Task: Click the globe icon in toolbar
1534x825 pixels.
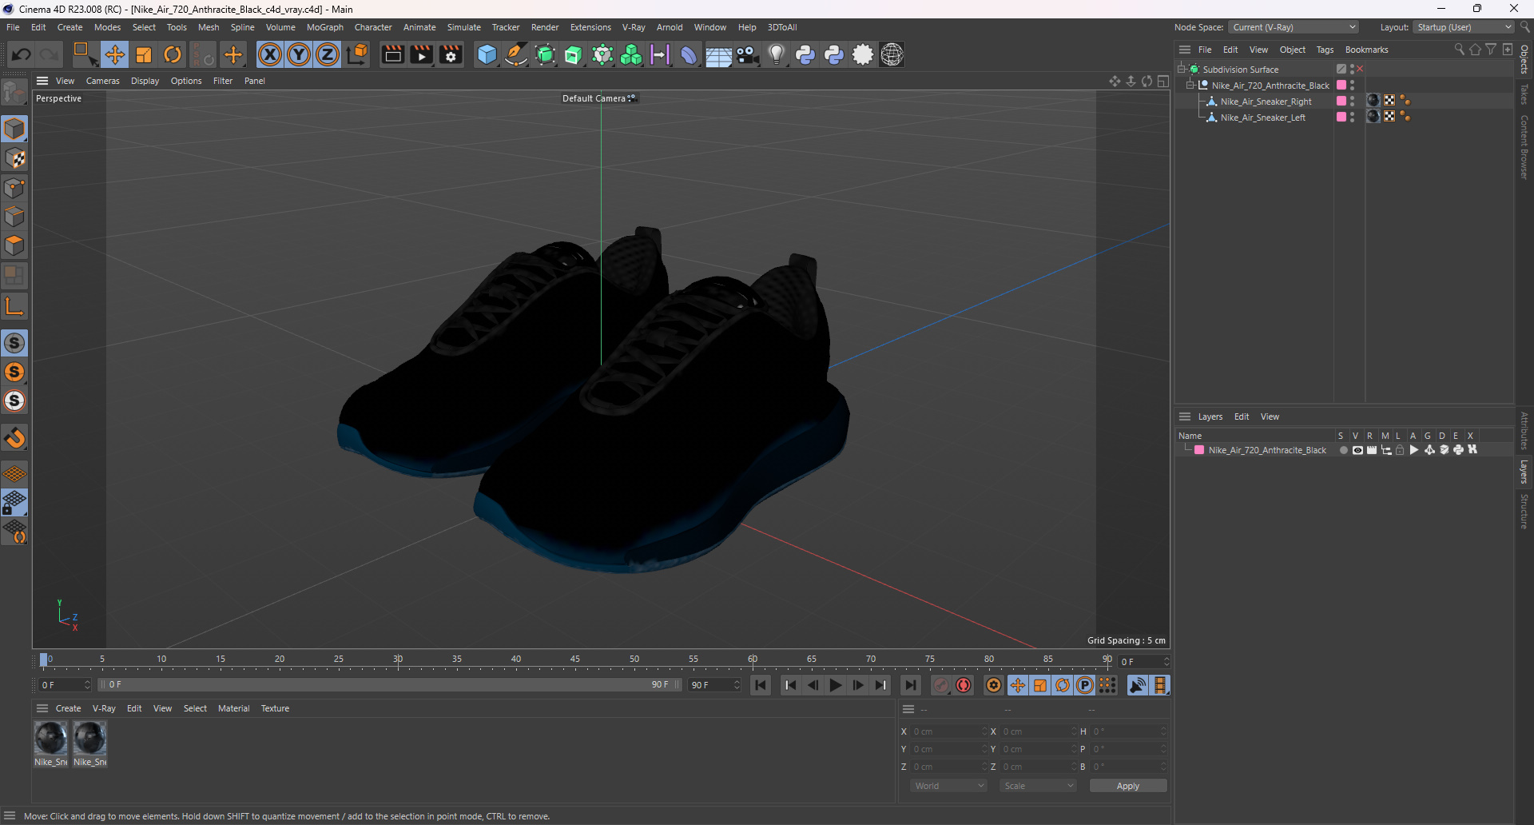Action: coord(892,54)
